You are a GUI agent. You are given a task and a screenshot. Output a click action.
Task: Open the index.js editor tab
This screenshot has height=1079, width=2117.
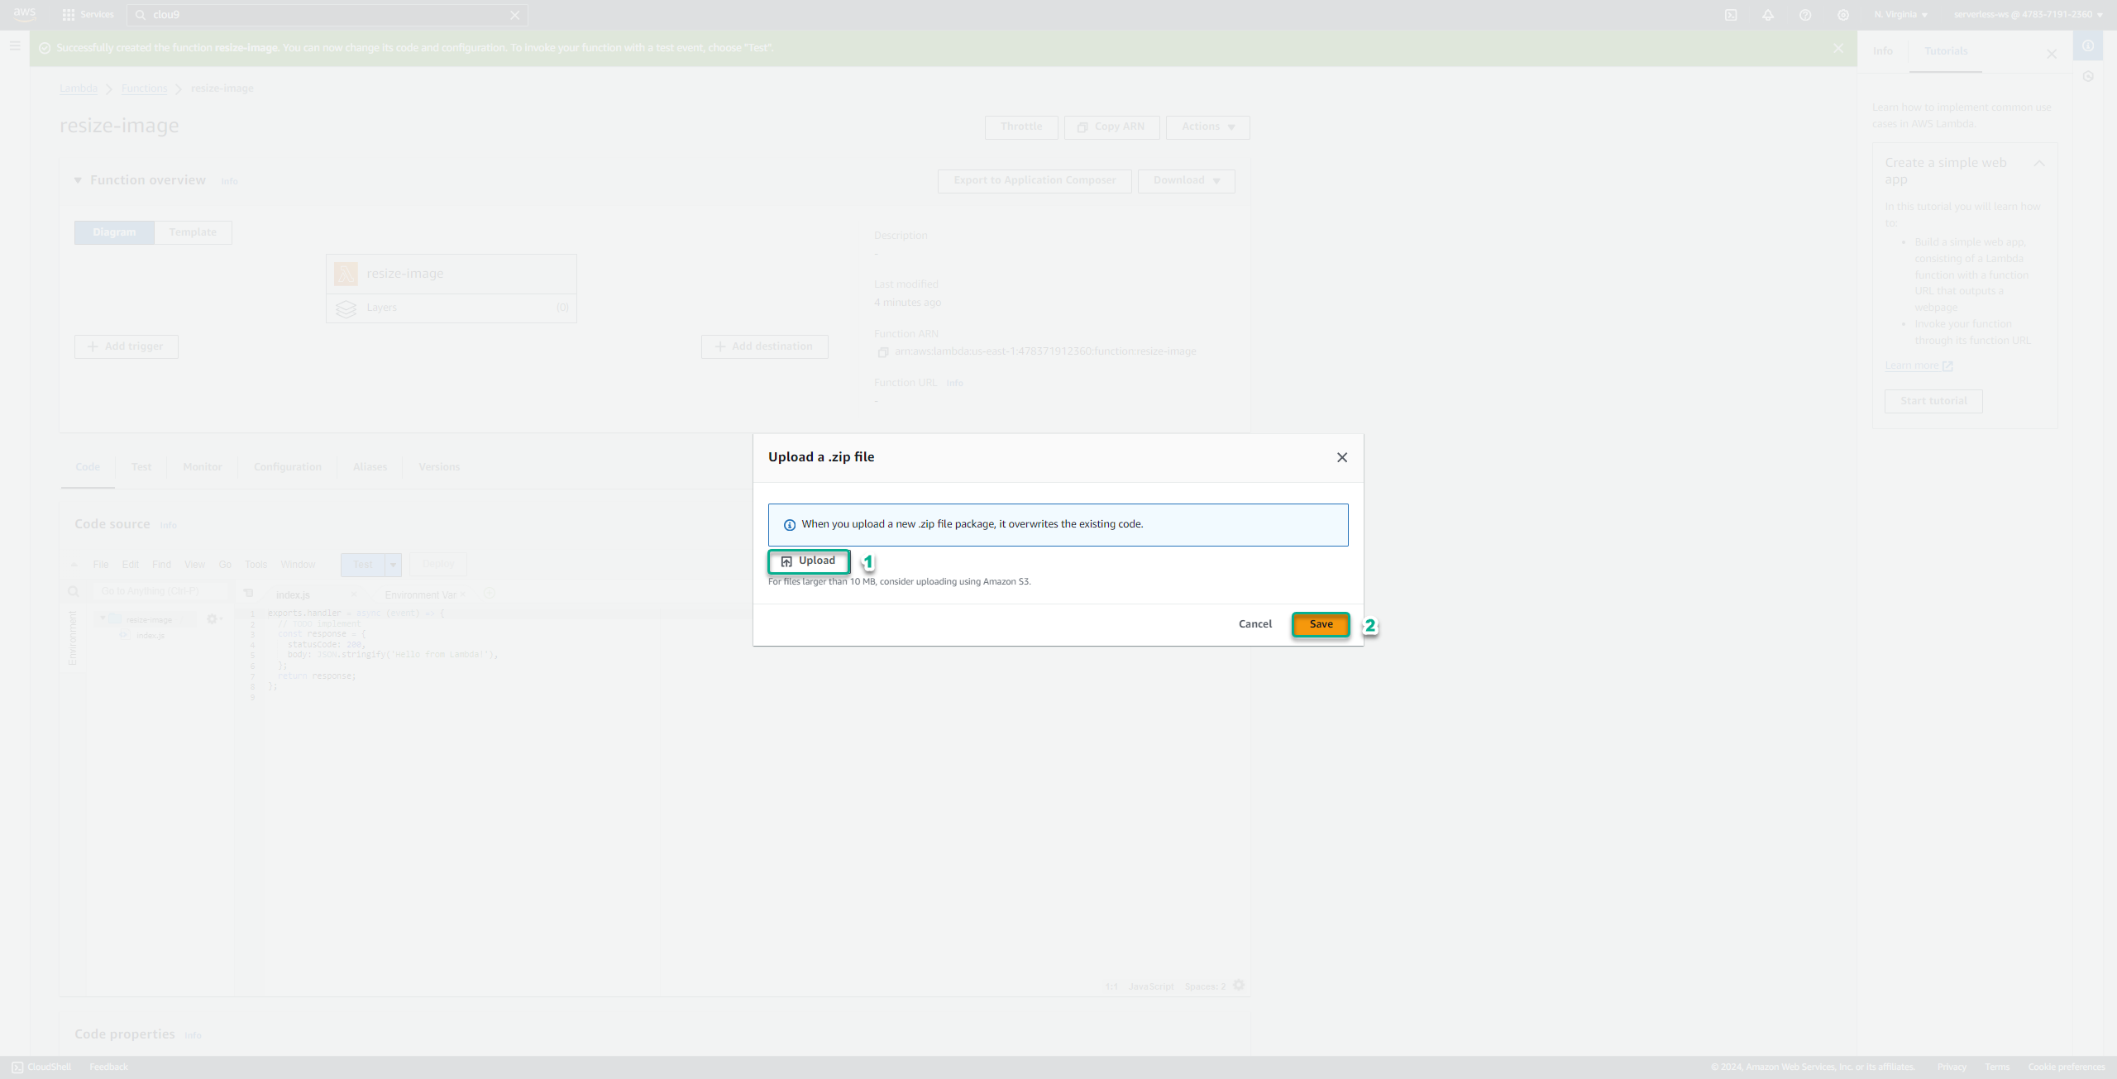pos(293,595)
